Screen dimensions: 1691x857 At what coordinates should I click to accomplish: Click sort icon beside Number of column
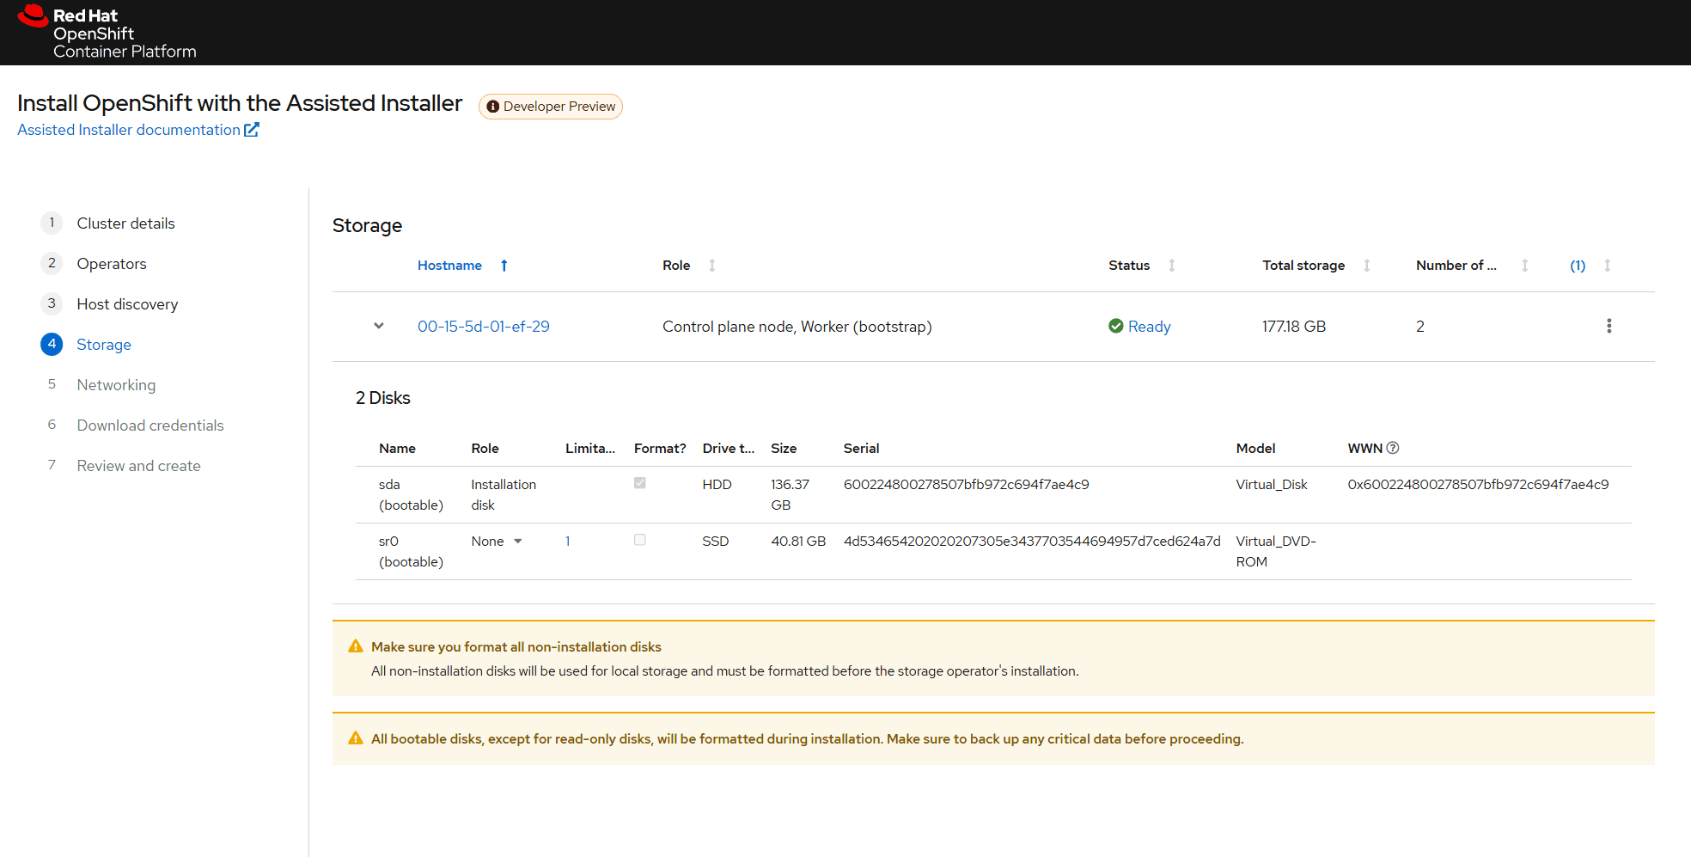1524,266
